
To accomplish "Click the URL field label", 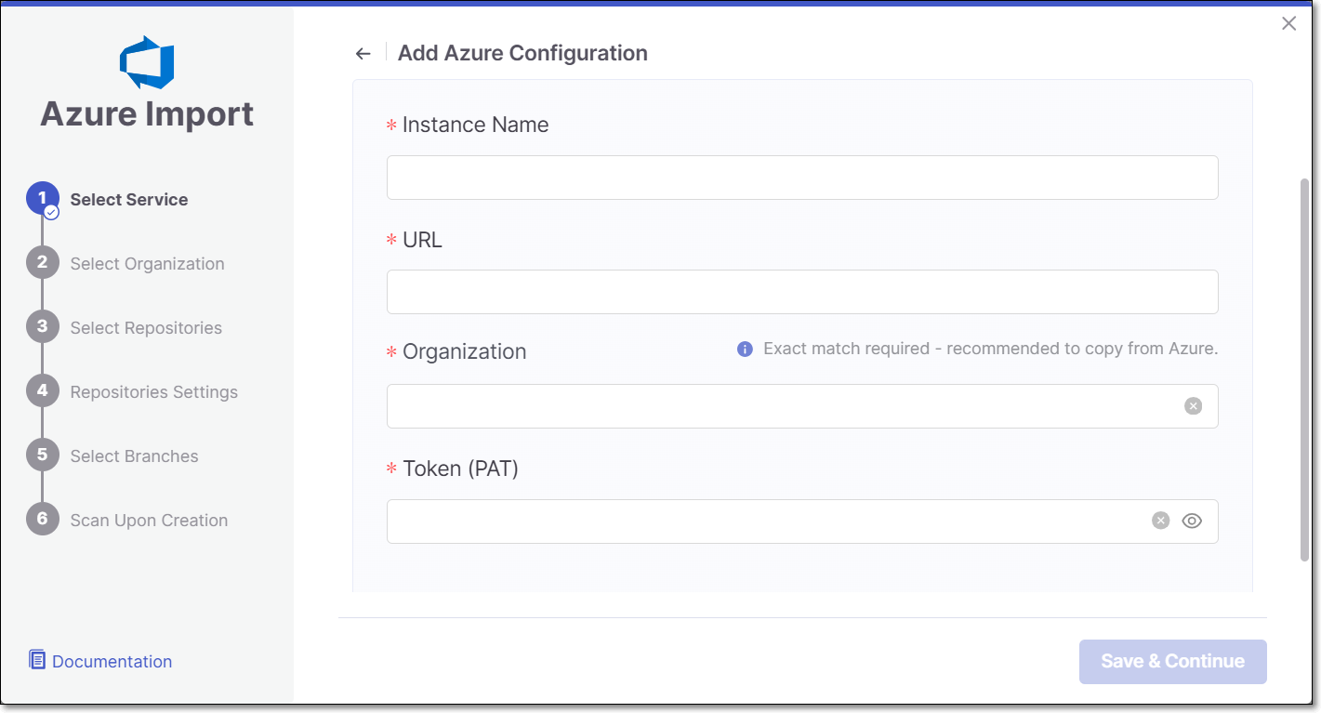I will click(x=422, y=240).
